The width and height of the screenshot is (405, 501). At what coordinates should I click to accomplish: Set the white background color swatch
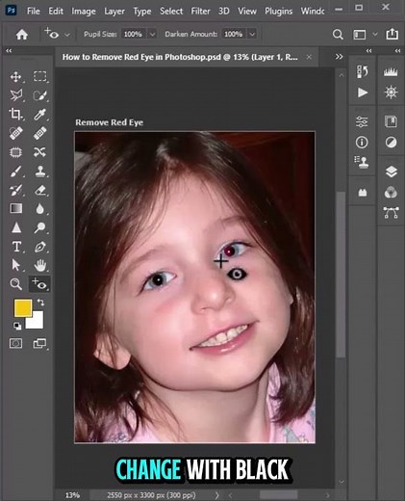pos(36,321)
